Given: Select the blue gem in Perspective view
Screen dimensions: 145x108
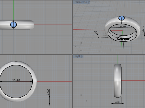Looking at the screenshot, I should pyautogui.click(x=122, y=18).
